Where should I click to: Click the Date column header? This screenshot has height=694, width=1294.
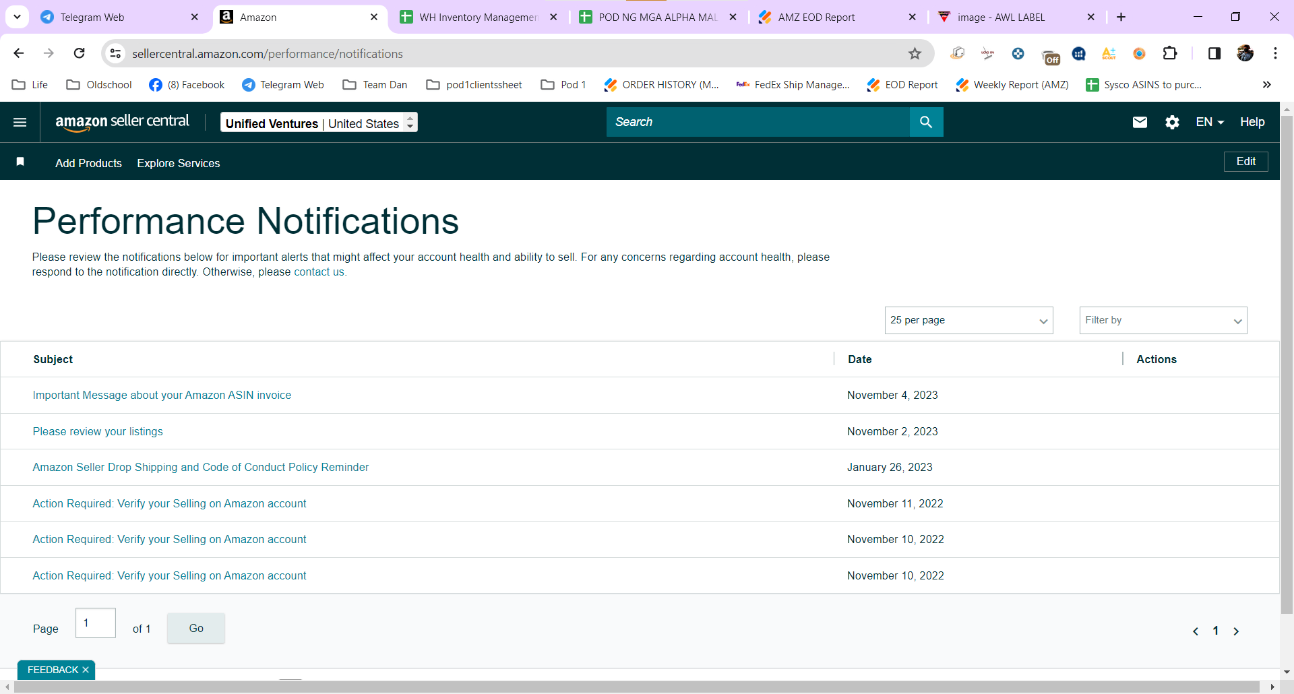[x=859, y=359]
